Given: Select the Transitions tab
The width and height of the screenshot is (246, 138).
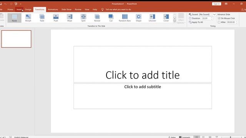Looking at the screenshot, I should (x=40, y=10).
